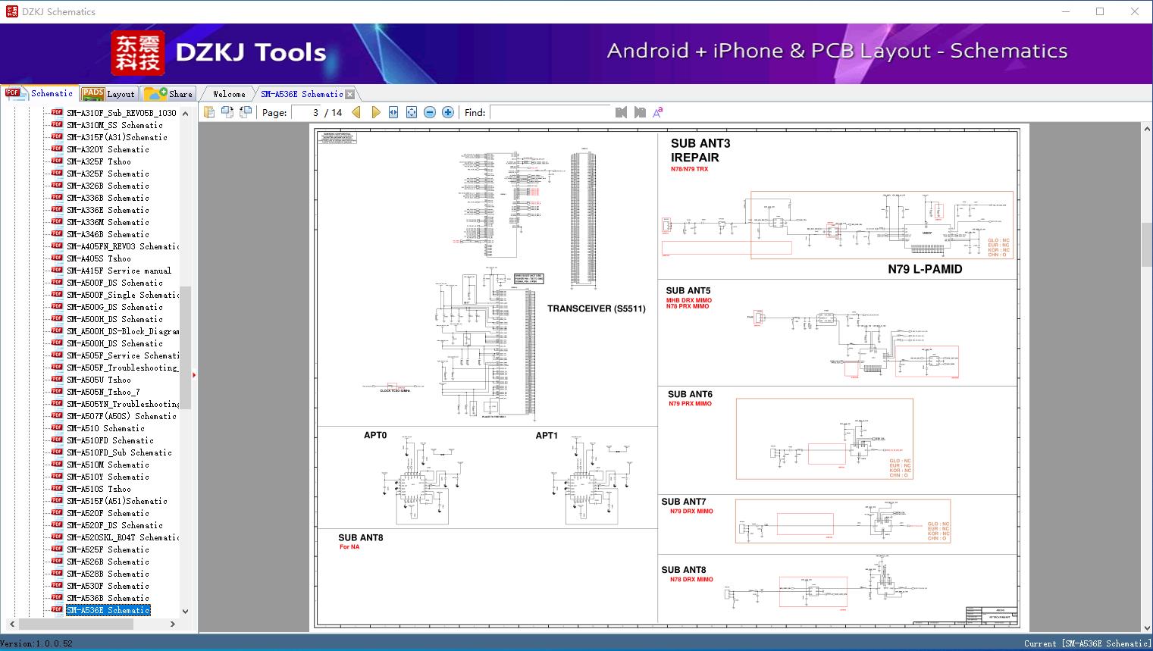Select highlighted SM-A536E Schematic entry

108,610
